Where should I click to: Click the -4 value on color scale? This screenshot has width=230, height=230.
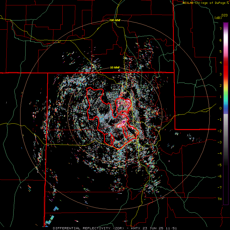(x=220, y=154)
